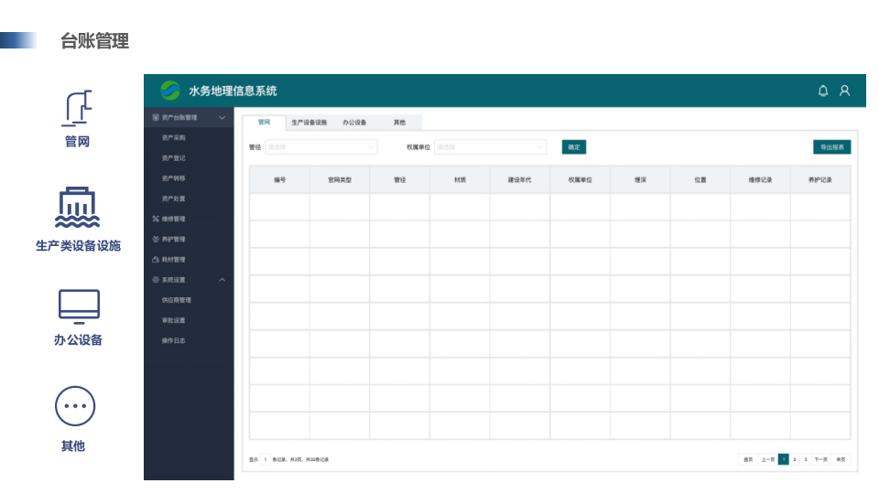
Task: Select page 3 in pagination
Action: (x=806, y=459)
